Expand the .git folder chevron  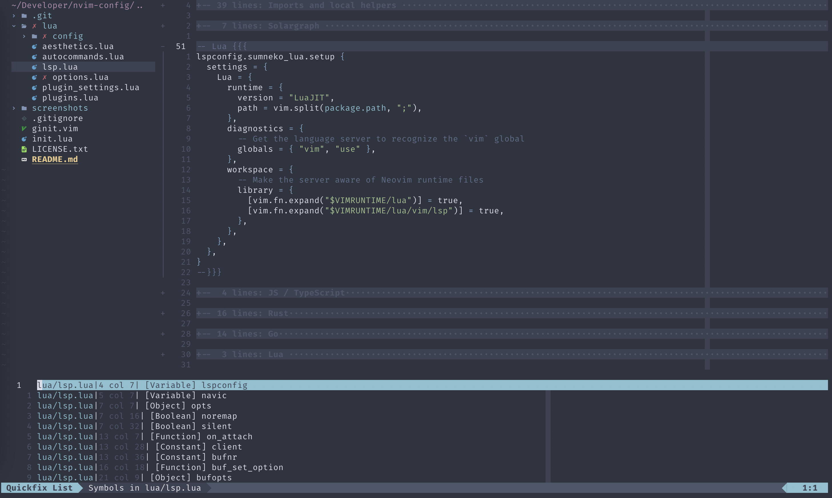pos(14,16)
